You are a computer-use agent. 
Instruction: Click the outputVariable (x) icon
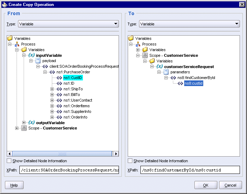[x=31, y=122]
